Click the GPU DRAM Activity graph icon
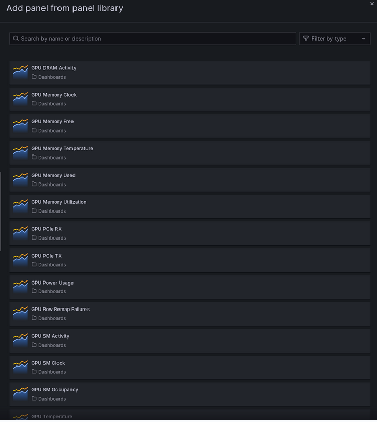The image size is (377, 422). click(x=20, y=72)
